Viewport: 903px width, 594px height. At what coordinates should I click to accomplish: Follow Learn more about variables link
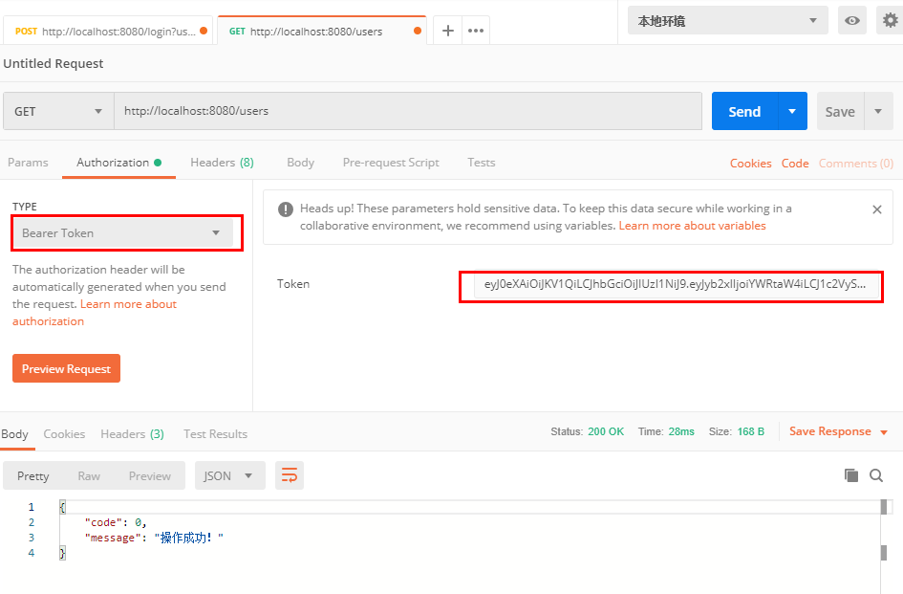pyautogui.click(x=692, y=226)
